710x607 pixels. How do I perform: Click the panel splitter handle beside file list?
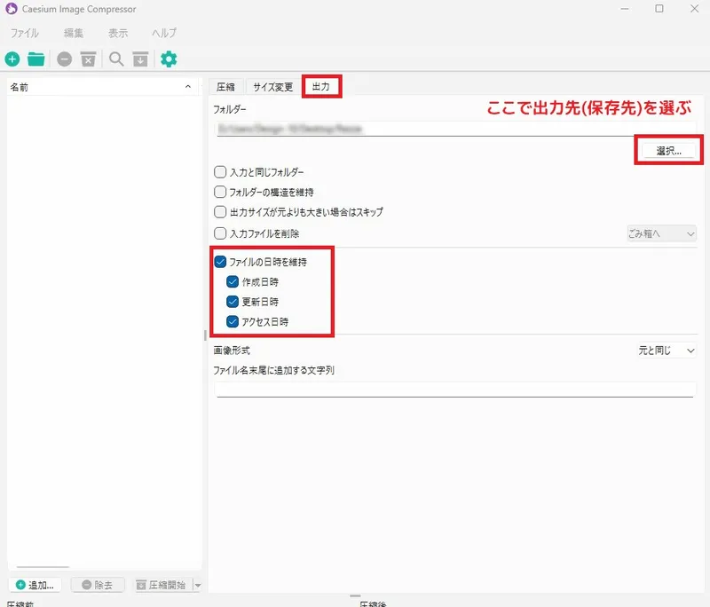pyautogui.click(x=205, y=335)
